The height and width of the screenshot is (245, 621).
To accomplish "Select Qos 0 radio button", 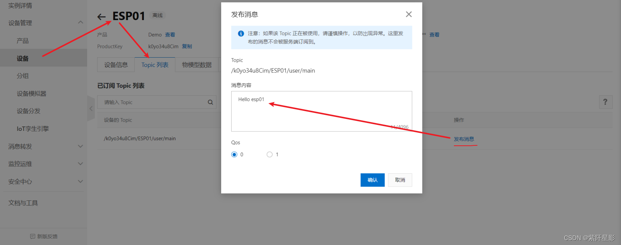I will (x=234, y=154).
